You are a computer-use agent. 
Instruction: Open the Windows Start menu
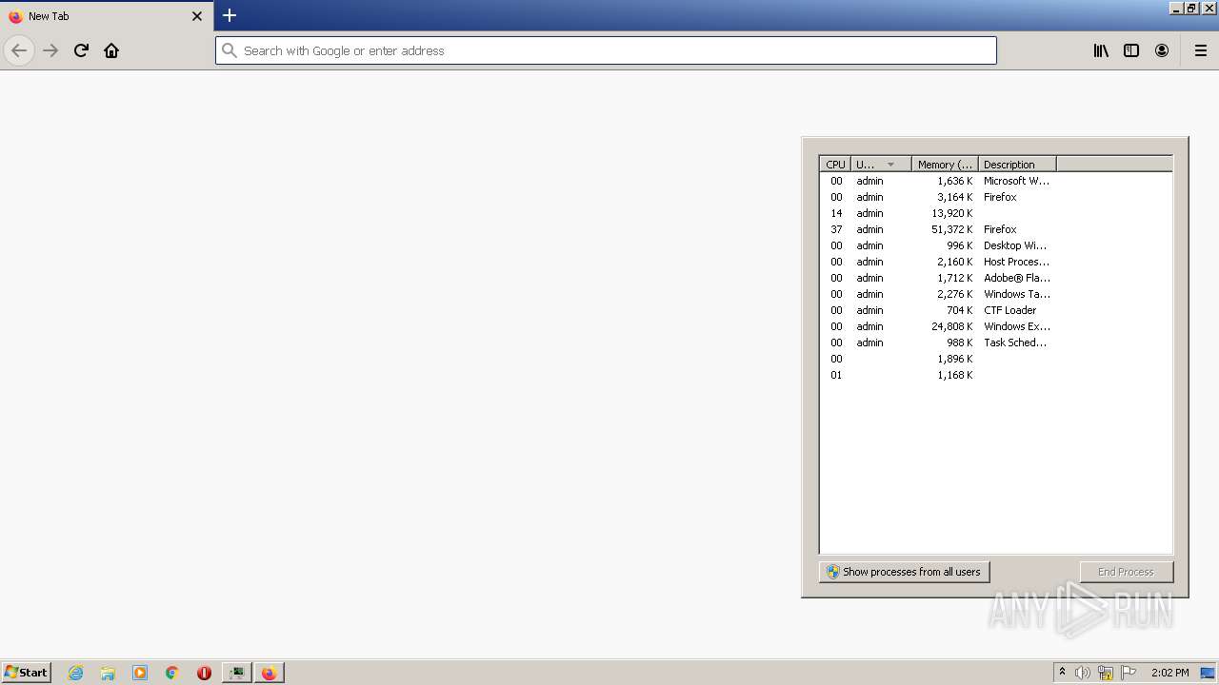click(26, 672)
